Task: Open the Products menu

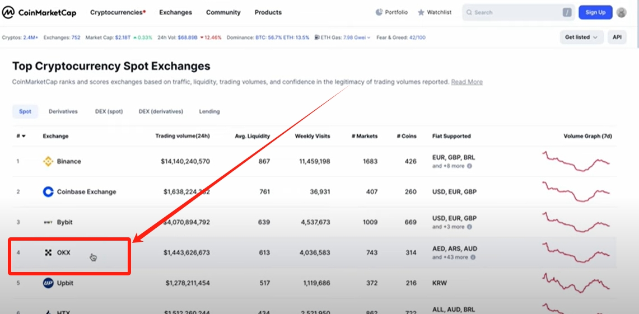Action: point(268,12)
